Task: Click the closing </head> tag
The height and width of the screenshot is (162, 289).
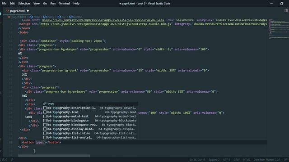Action: pyautogui.click(x=24, y=28)
